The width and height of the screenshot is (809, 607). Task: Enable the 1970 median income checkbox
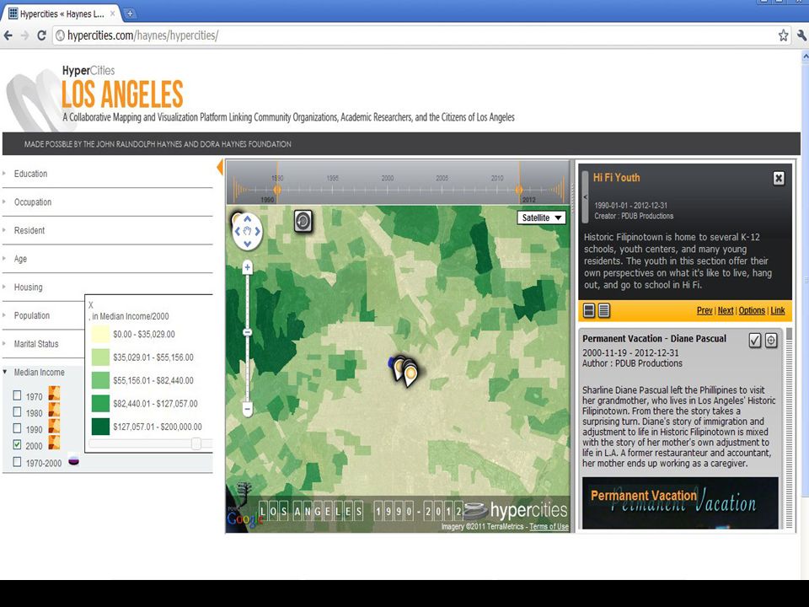click(17, 395)
